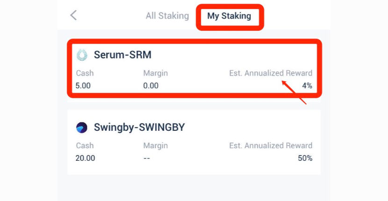388x201 pixels.
Task: Click Serum-SRM Est. Annualized Reward label
Action: point(271,73)
